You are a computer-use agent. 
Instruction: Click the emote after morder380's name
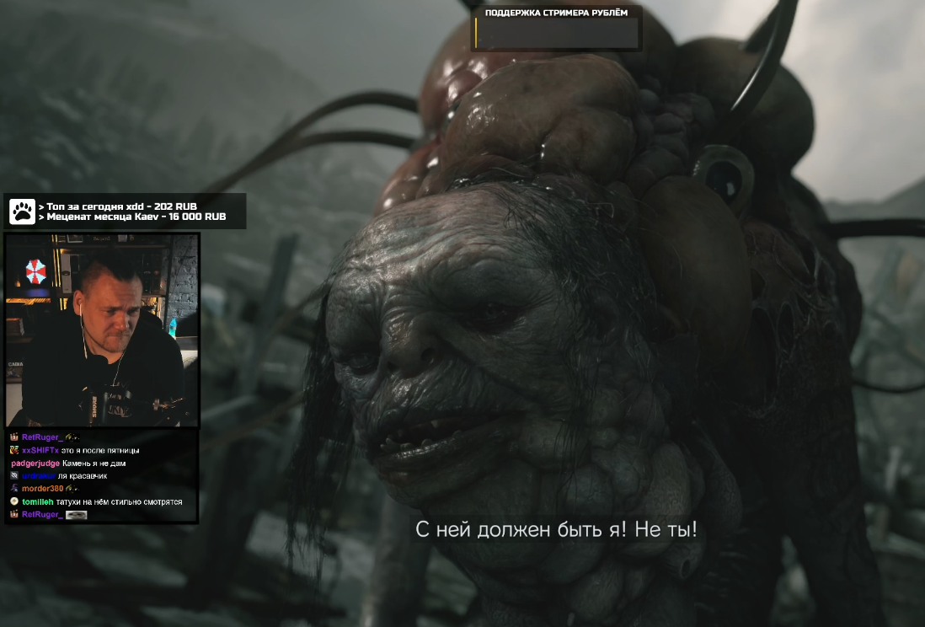click(72, 488)
